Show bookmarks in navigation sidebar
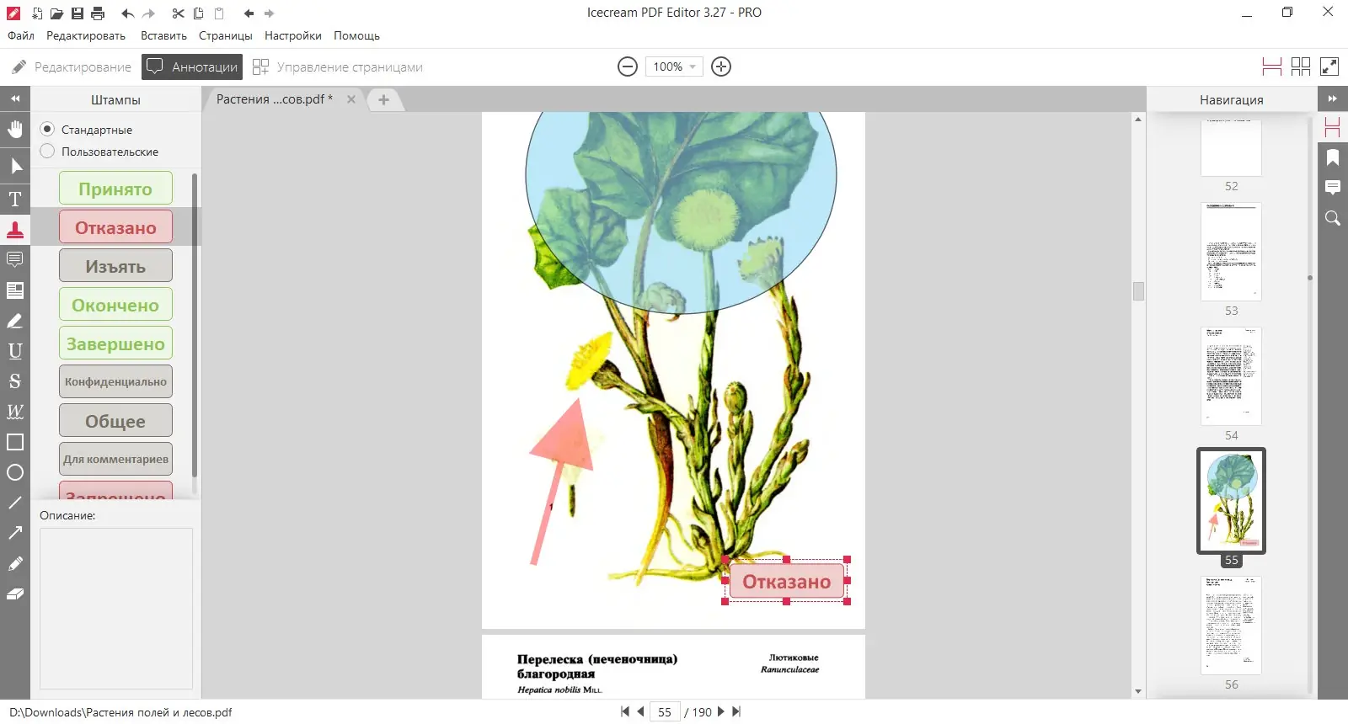 coord(1333,157)
